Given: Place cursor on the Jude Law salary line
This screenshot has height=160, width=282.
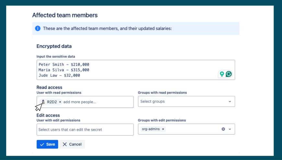Looking at the screenshot, I should tap(59, 75).
